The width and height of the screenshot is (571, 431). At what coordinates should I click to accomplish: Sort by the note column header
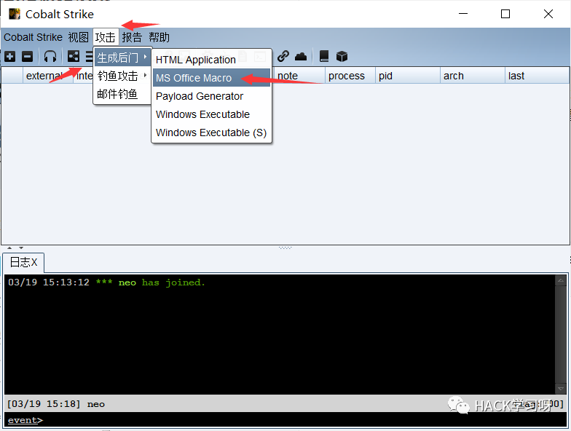pyautogui.click(x=299, y=76)
